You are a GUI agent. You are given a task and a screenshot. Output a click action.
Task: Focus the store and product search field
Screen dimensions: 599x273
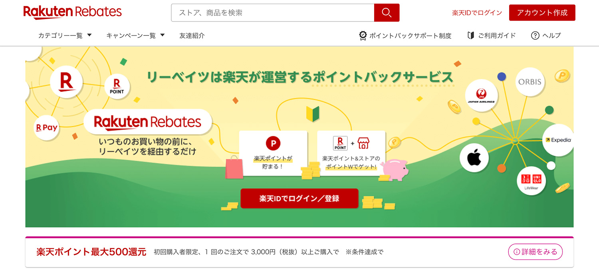click(273, 13)
